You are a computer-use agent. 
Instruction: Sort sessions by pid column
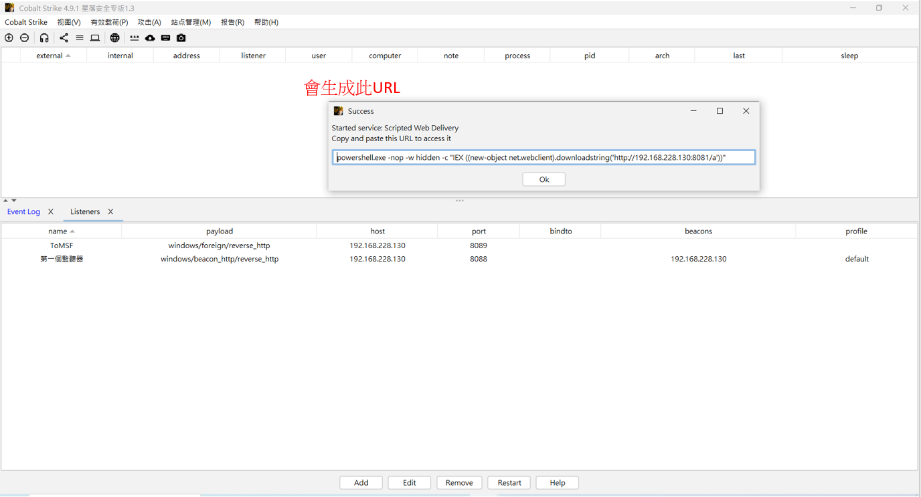(590, 56)
